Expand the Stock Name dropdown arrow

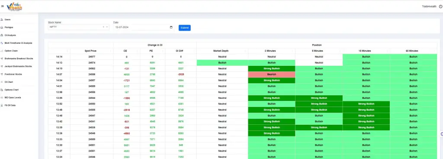pos(107,27)
